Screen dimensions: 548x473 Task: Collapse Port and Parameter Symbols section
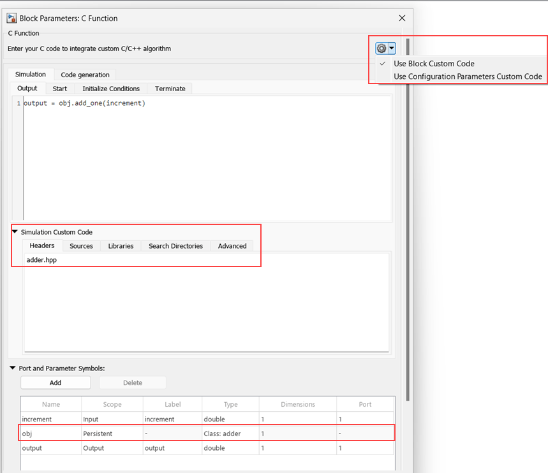[x=13, y=368]
